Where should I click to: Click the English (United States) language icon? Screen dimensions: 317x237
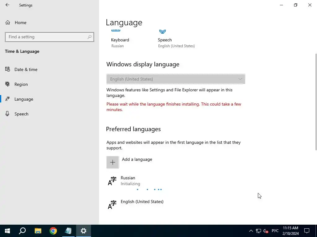pyautogui.click(x=112, y=205)
